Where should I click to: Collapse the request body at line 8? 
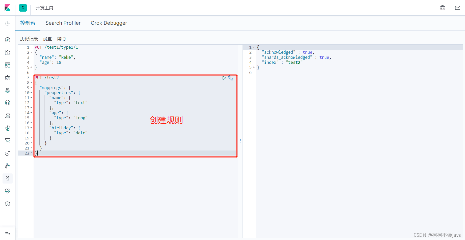click(x=31, y=83)
